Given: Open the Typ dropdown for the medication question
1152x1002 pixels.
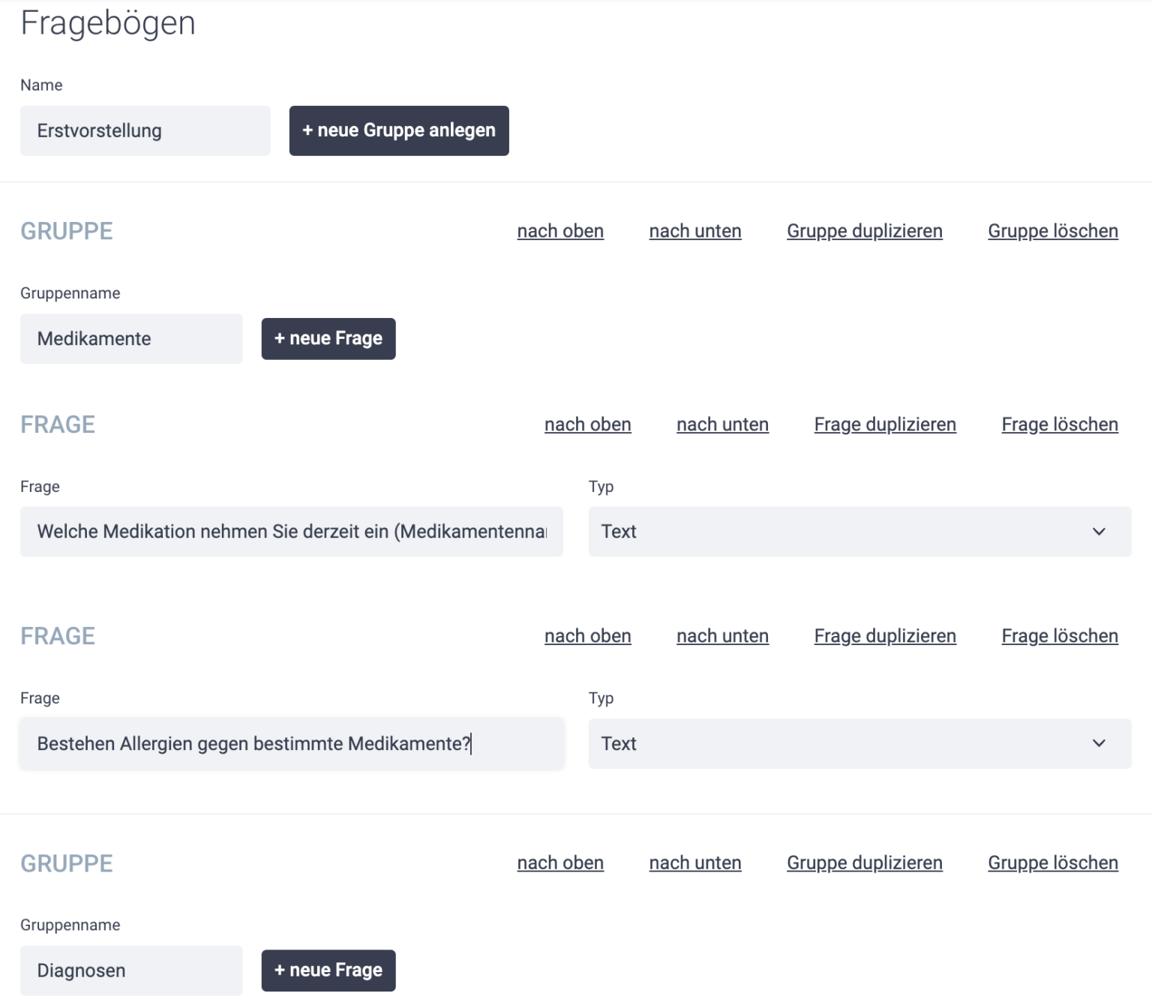Looking at the screenshot, I should coord(859,532).
